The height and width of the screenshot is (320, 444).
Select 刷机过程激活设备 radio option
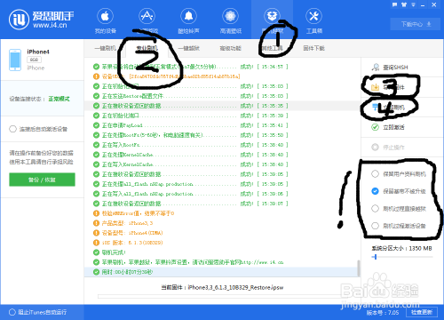click(x=375, y=226)
